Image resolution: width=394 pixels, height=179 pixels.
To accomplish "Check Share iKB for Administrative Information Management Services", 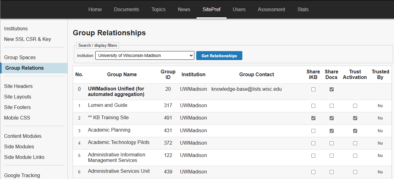I will pyautogui.click(x=313, y=156).
